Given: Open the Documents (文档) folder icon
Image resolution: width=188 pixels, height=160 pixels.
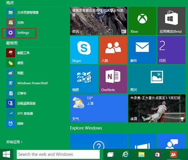Looking at the screenshot, I should (x=11, y=23).
